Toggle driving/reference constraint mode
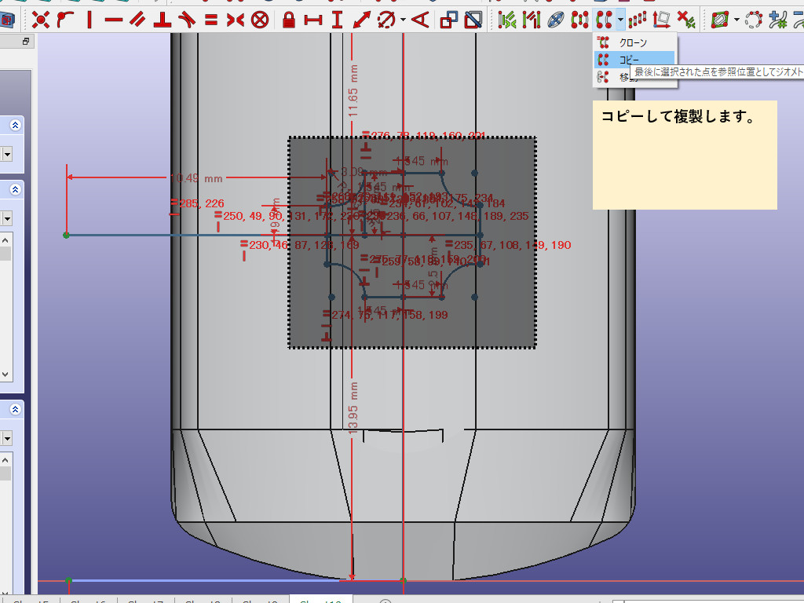The height and width of the screenshot is (603, 804). pyautogui.click(x=450, y=20)
